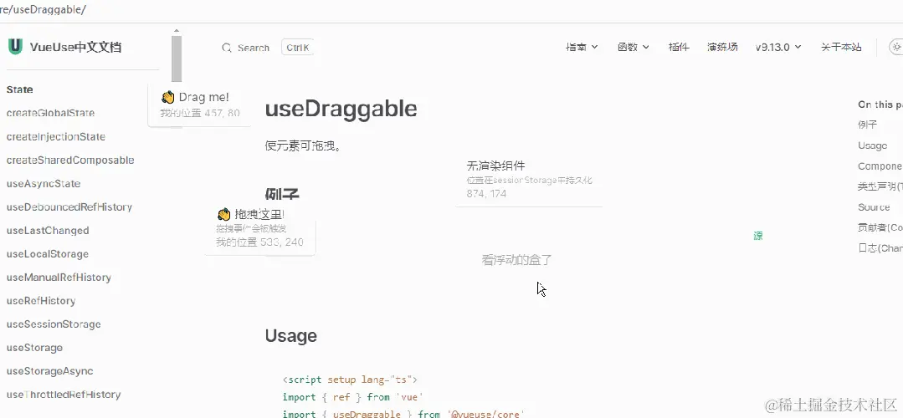Click the Usage section heading
The width and height of the screenshot is (903, 418).
[x=291, y=336]
